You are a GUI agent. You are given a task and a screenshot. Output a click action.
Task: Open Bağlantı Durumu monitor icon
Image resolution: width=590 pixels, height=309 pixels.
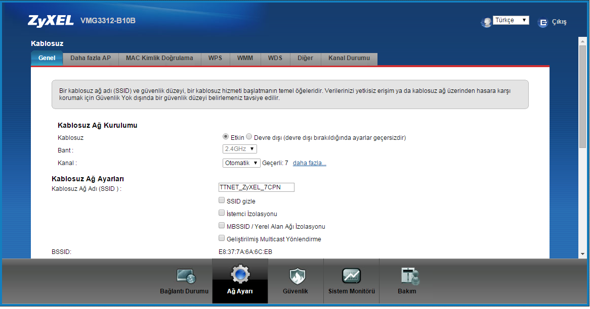point(186,276)
